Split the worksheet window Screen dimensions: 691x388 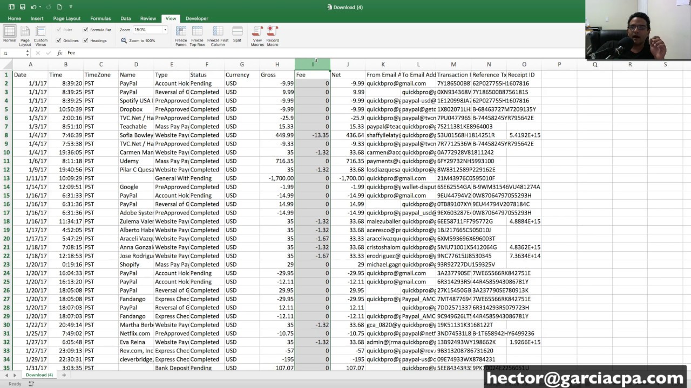point(237,35)
